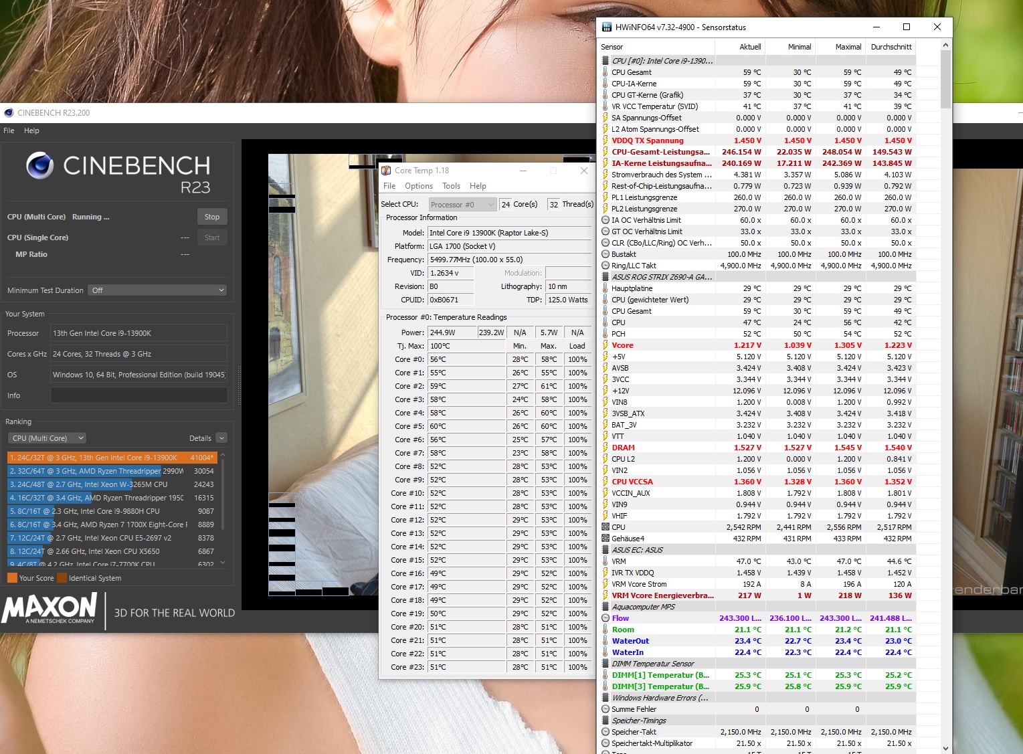Viewport: 1023px width, 754px height.
Task: Click the Core Temp window title icon
Action: (386, 171)
